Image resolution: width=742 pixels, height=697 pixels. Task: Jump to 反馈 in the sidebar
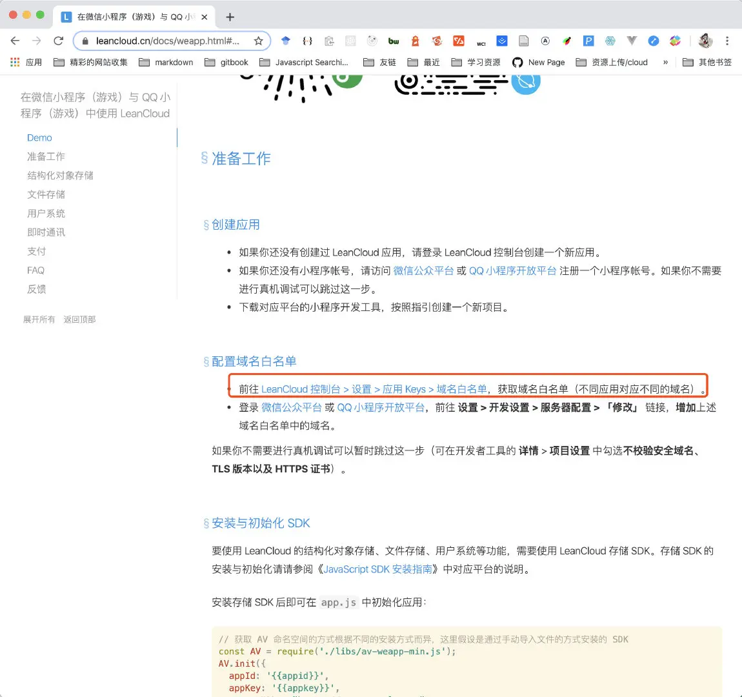(x=36, y=289)
